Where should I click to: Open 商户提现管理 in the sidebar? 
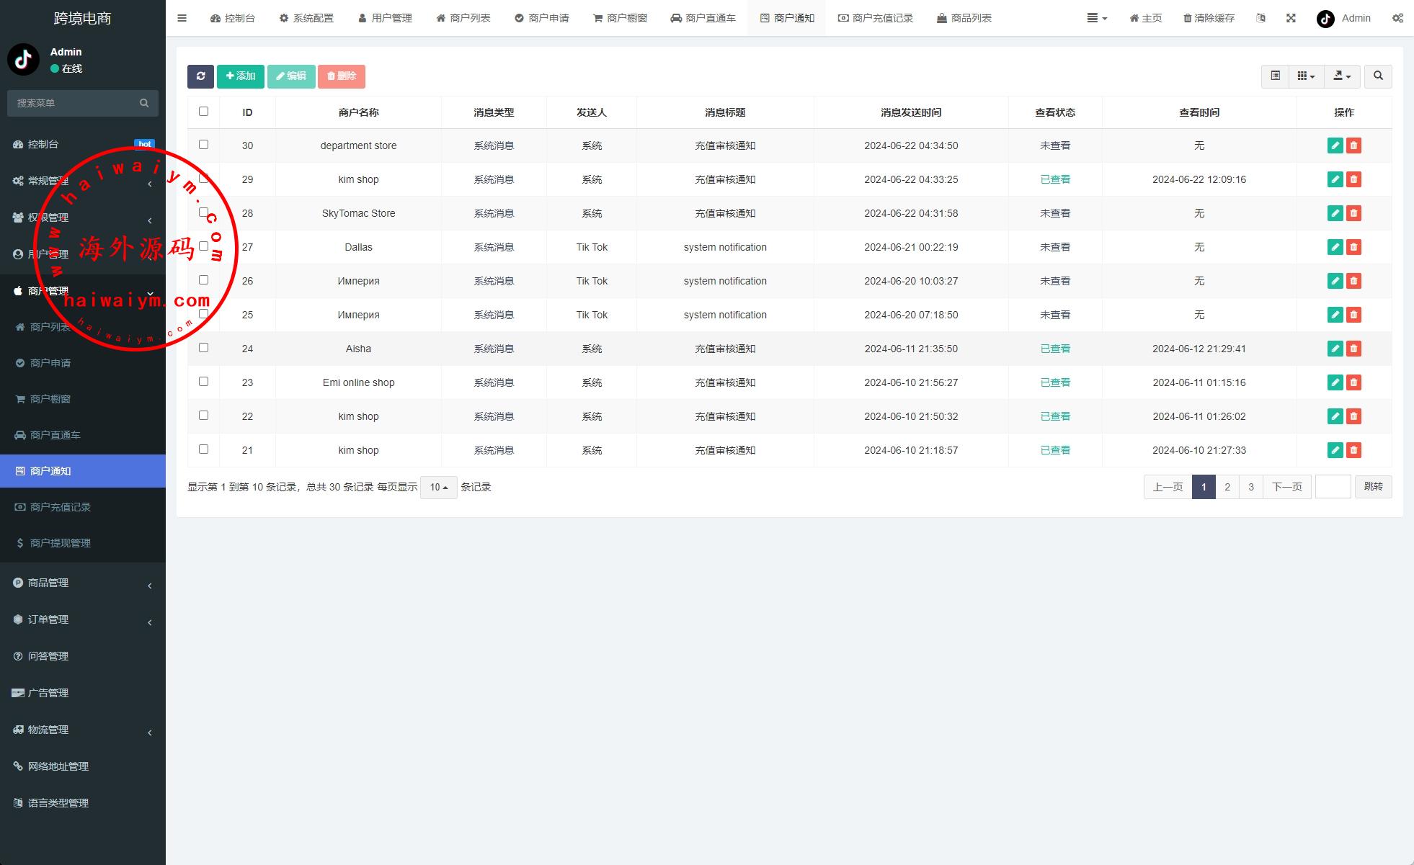61,543
